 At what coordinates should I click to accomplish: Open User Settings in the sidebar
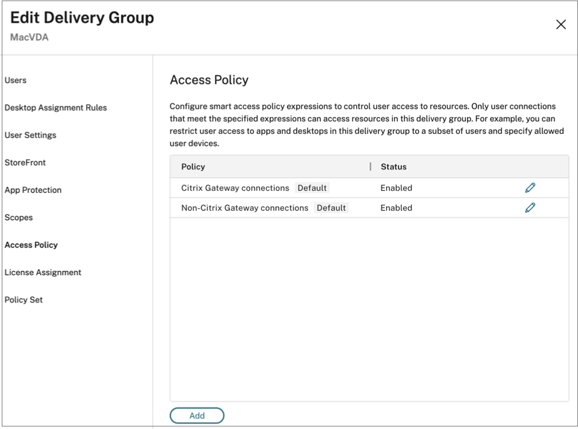pos(30,135)
